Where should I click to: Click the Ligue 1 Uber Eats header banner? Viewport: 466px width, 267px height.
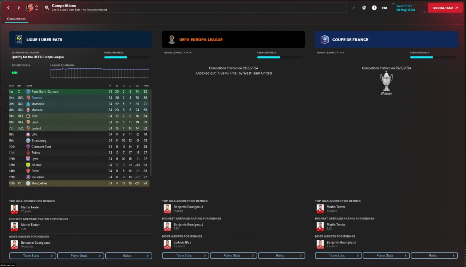(80, 39)
